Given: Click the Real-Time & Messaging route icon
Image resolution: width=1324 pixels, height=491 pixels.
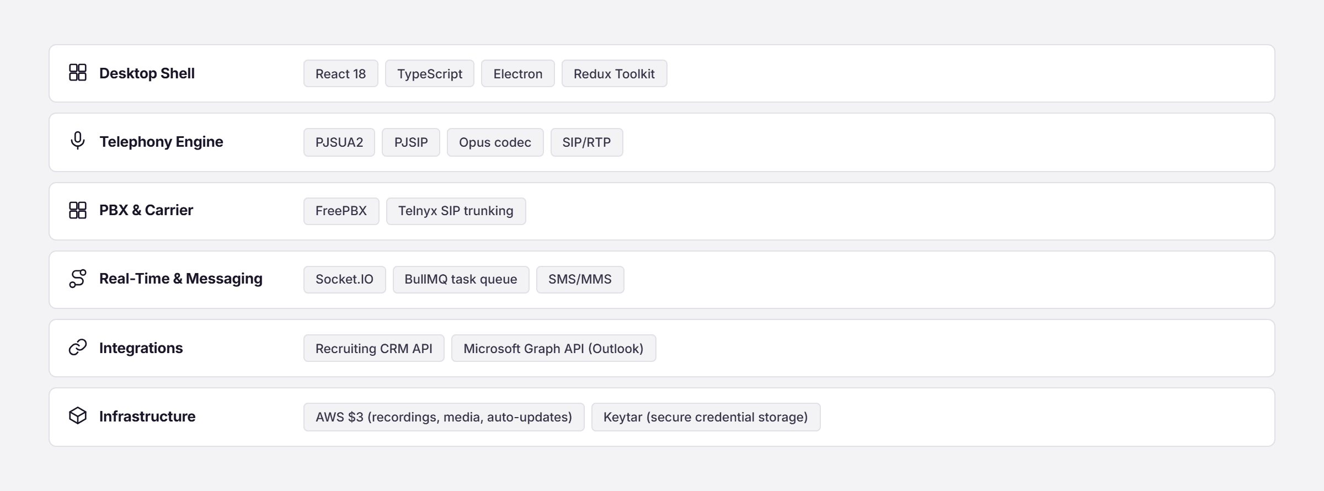Looking at the screenshot, I should pyautogui.click(x=78, y=279).
